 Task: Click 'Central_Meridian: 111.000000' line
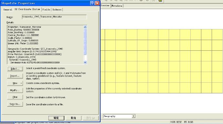point(23,35)
